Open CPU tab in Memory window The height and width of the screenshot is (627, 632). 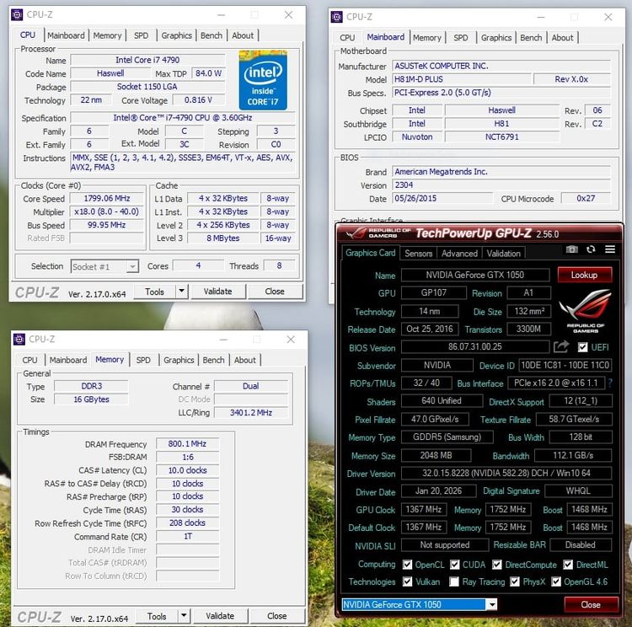(29, 360)
